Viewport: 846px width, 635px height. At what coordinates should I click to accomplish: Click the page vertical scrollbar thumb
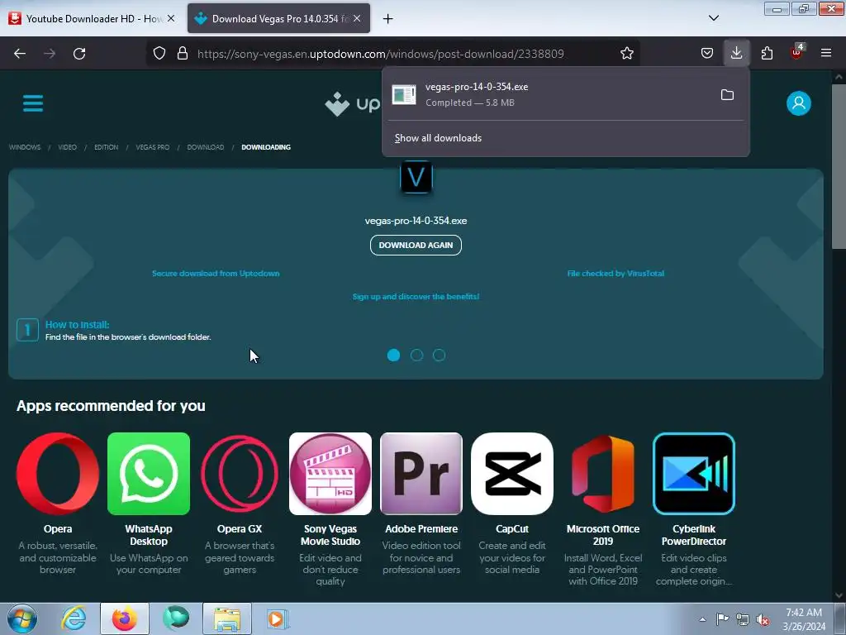839,165
